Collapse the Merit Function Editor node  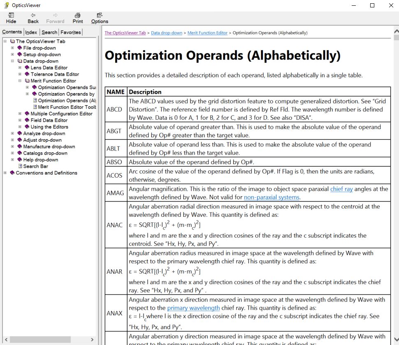click(20, 81)
